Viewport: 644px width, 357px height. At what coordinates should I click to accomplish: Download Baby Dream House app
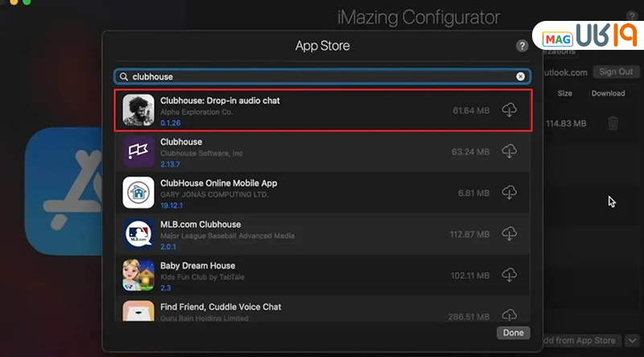(509, 275)
